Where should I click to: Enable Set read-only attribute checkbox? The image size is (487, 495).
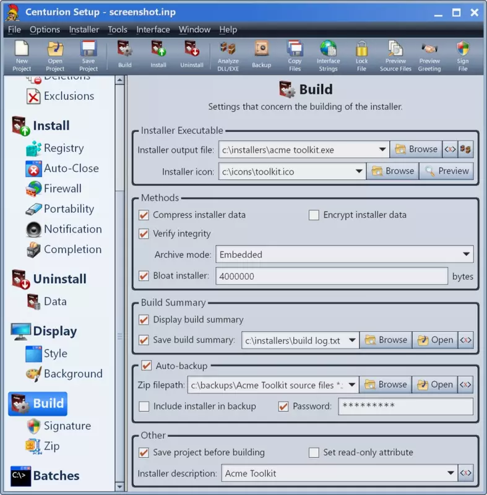[314, 452]
